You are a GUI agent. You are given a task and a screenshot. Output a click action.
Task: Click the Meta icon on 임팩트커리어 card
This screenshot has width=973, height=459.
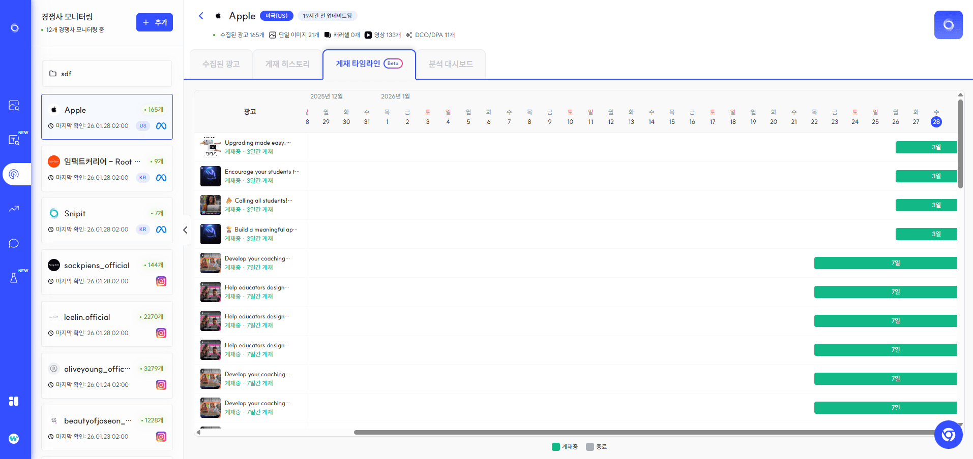161,178
